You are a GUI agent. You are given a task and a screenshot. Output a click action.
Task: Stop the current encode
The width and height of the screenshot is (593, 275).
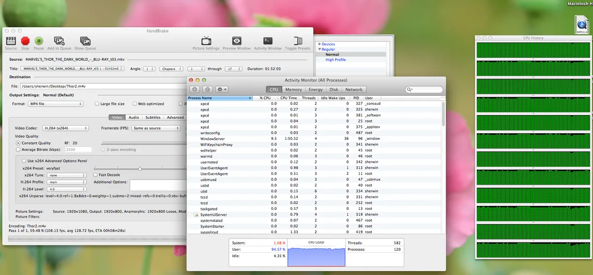click(x=25, y=41)
